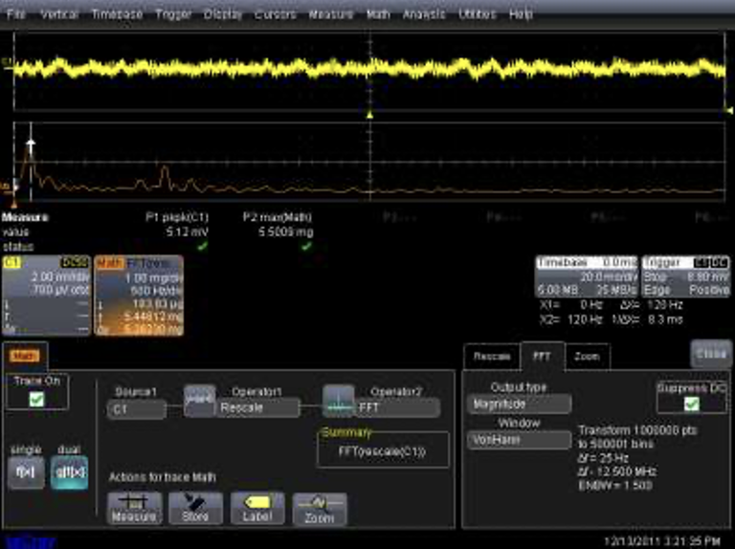
Task: Open the Timebase descriptor box
Action: (x=586, y=277)
